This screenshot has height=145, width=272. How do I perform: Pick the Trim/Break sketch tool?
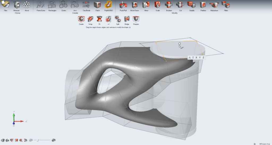86,5
